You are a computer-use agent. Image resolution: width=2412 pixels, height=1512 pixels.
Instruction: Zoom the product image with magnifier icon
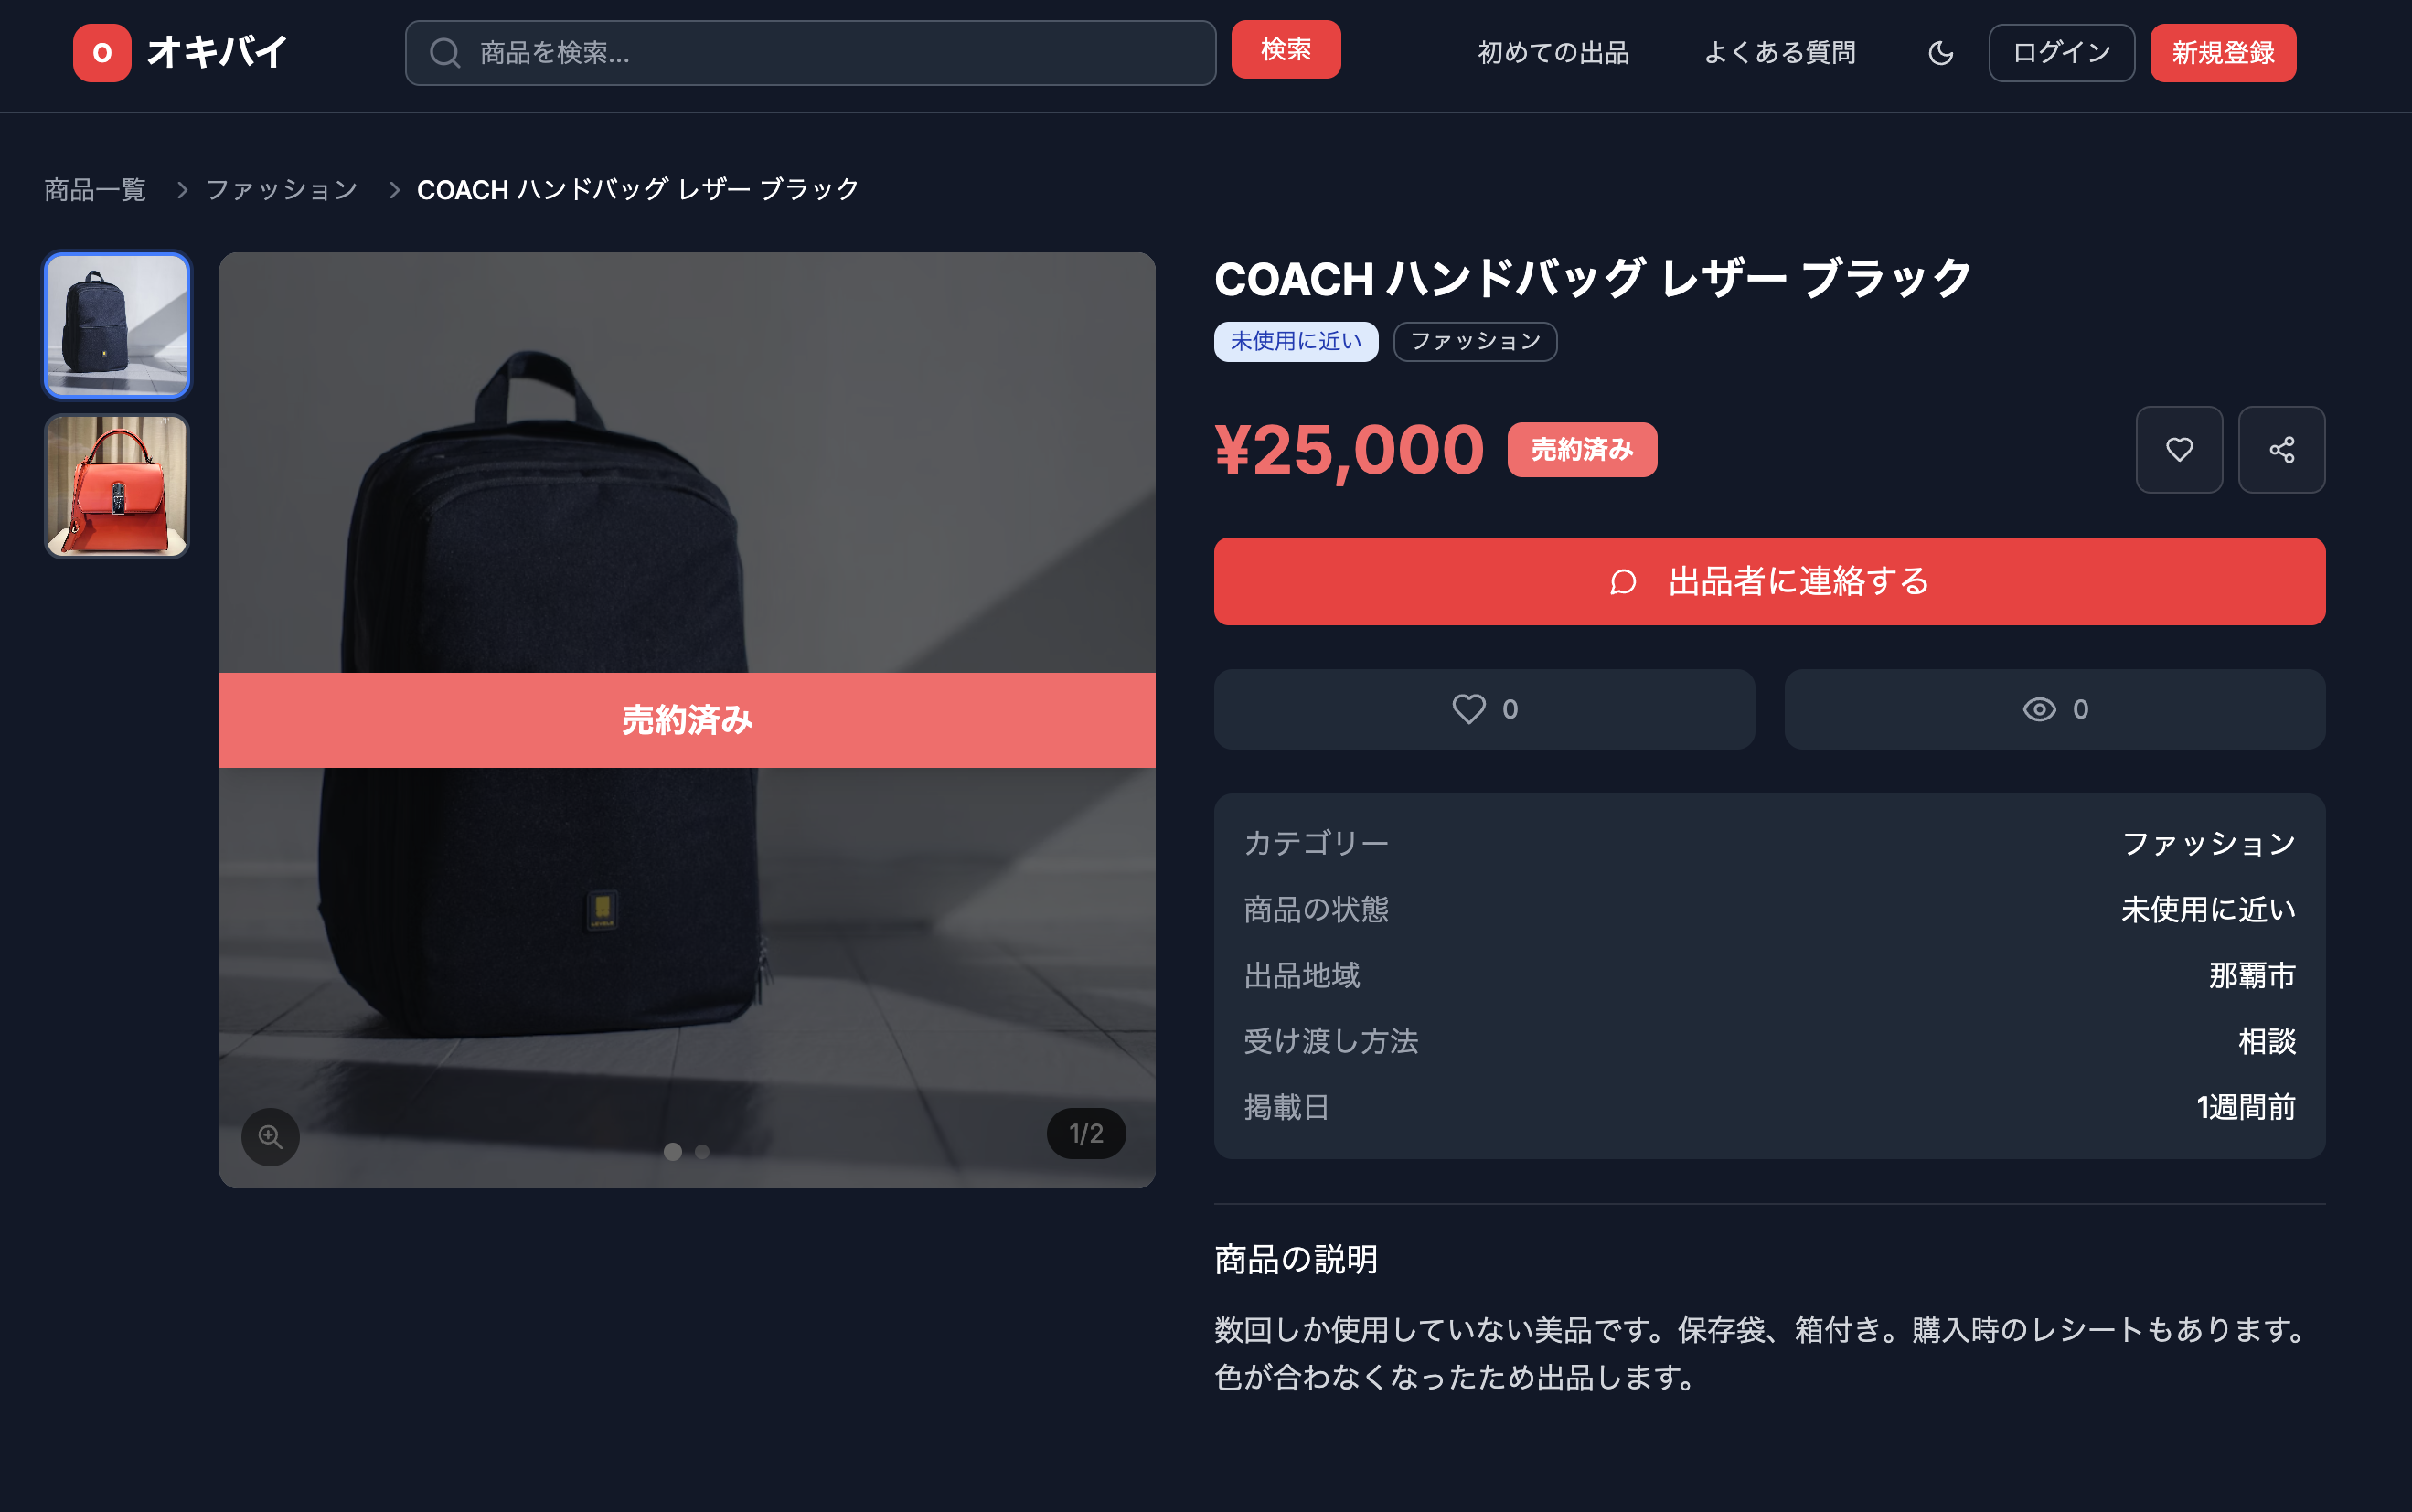[x=270, y=1136]
